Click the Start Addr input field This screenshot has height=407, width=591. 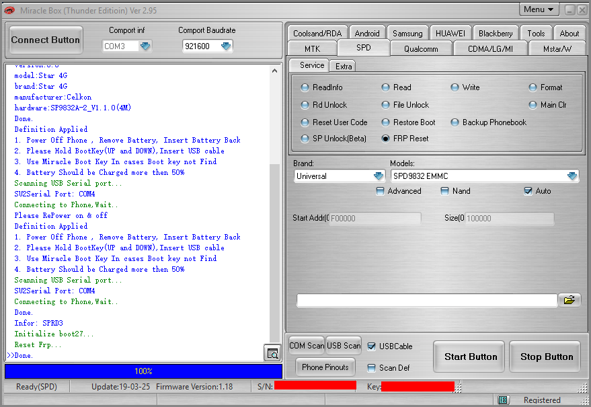[375, 218]
